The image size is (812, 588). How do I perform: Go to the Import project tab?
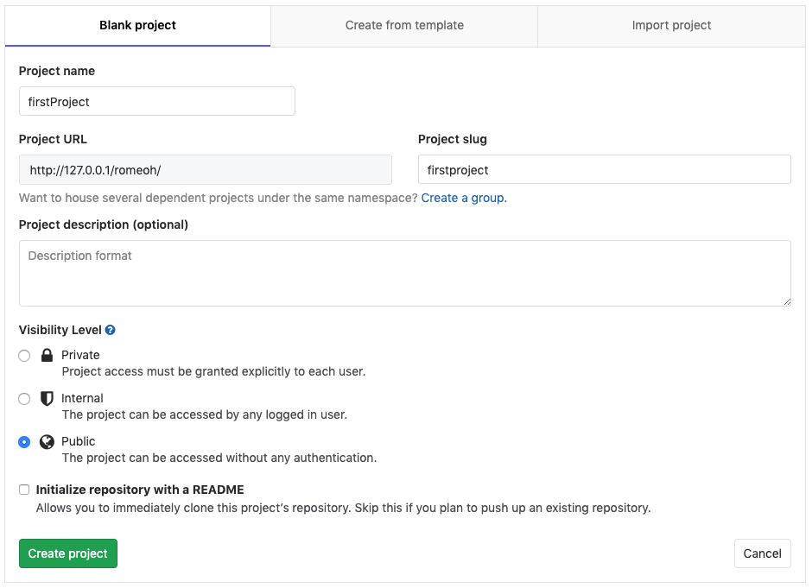671,25
